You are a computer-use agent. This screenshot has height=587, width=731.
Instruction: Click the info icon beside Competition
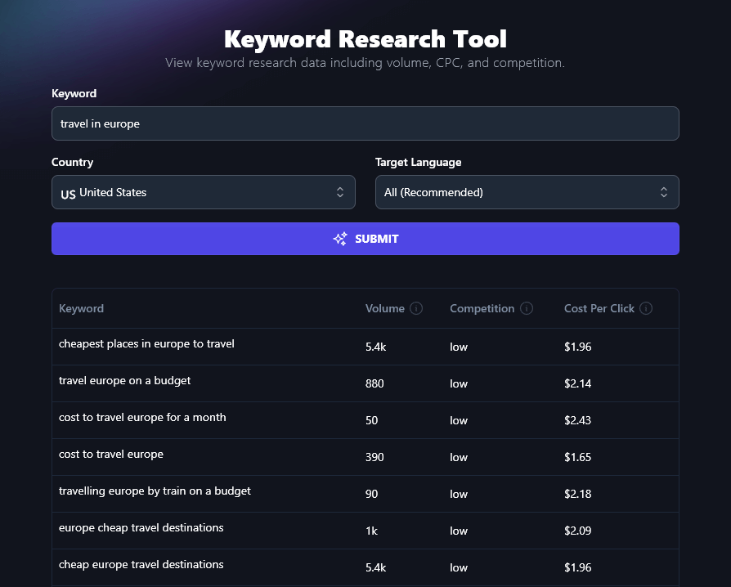tap(527, 308)
